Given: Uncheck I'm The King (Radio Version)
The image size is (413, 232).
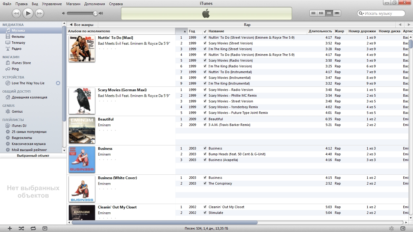Looking at the screenshot, I should click(205, 66).
